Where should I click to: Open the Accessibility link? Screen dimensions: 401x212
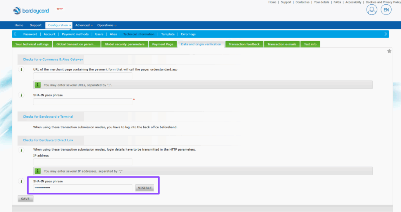353,2
